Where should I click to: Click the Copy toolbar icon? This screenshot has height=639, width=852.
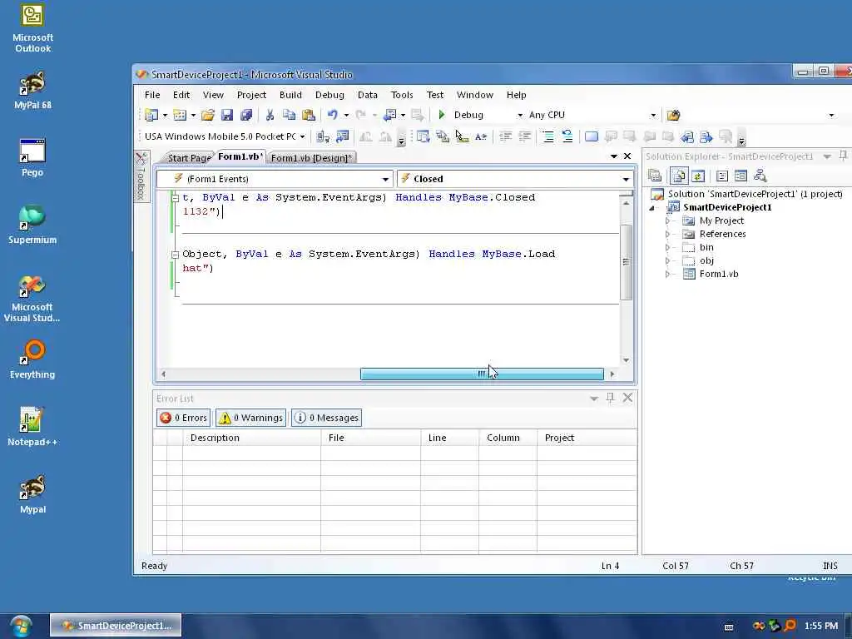click(289, 115)
